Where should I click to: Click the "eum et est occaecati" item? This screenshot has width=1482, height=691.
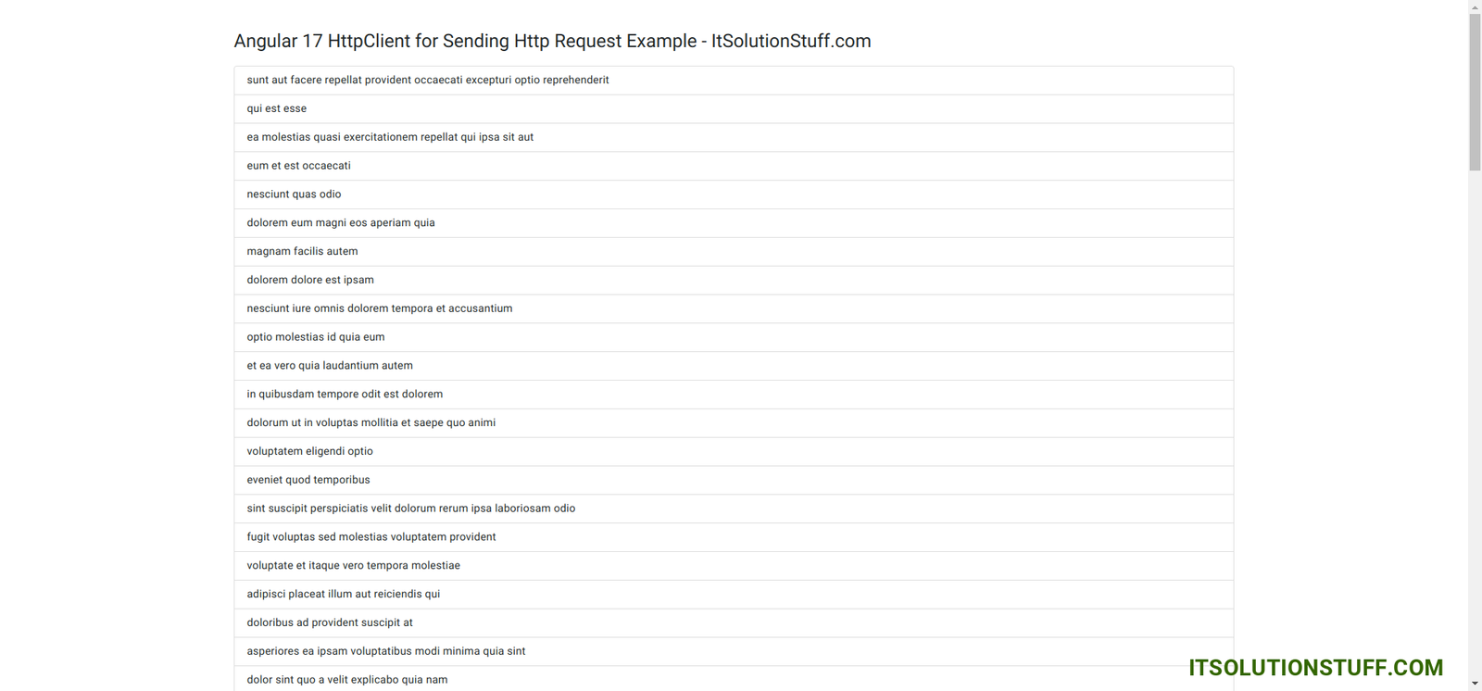tap(299, 166)
